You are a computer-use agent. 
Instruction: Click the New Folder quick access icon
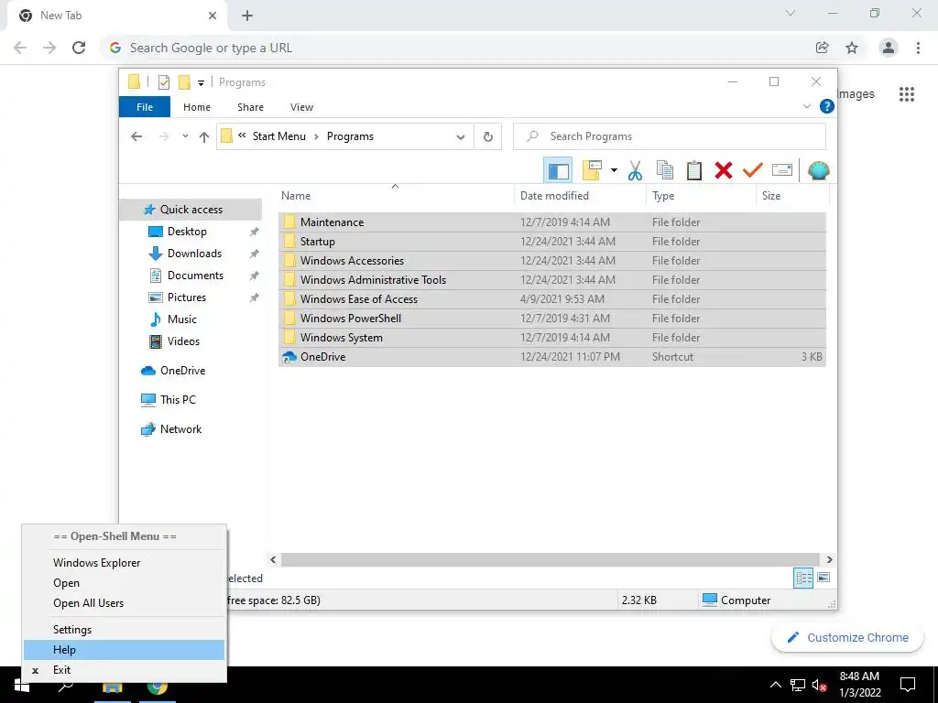coord(184,81)
